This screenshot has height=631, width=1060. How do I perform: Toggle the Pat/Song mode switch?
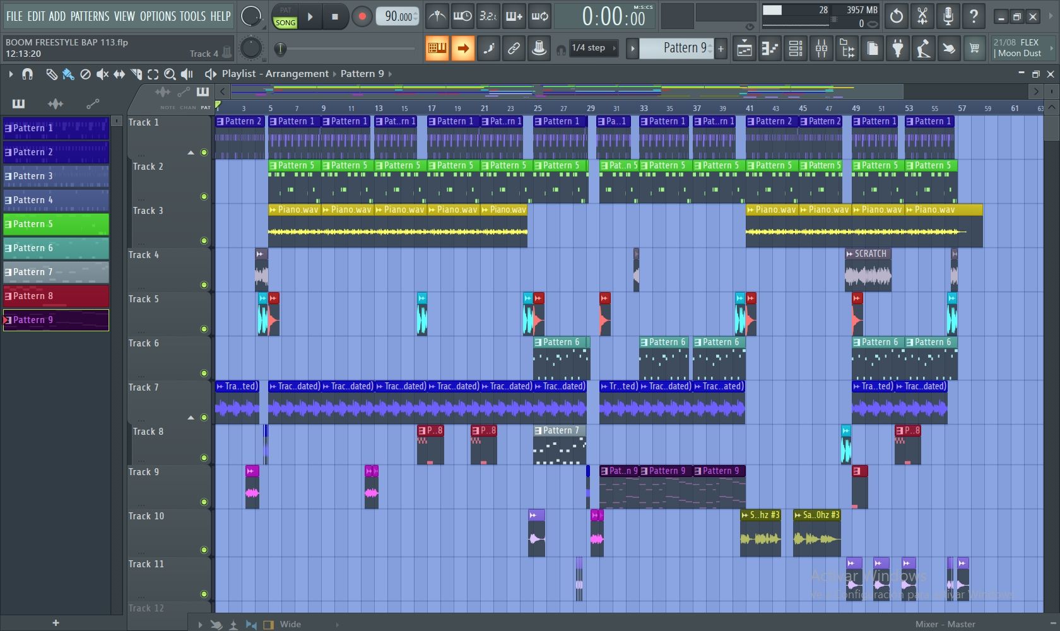pyautogui.click(x=285, y=16)
